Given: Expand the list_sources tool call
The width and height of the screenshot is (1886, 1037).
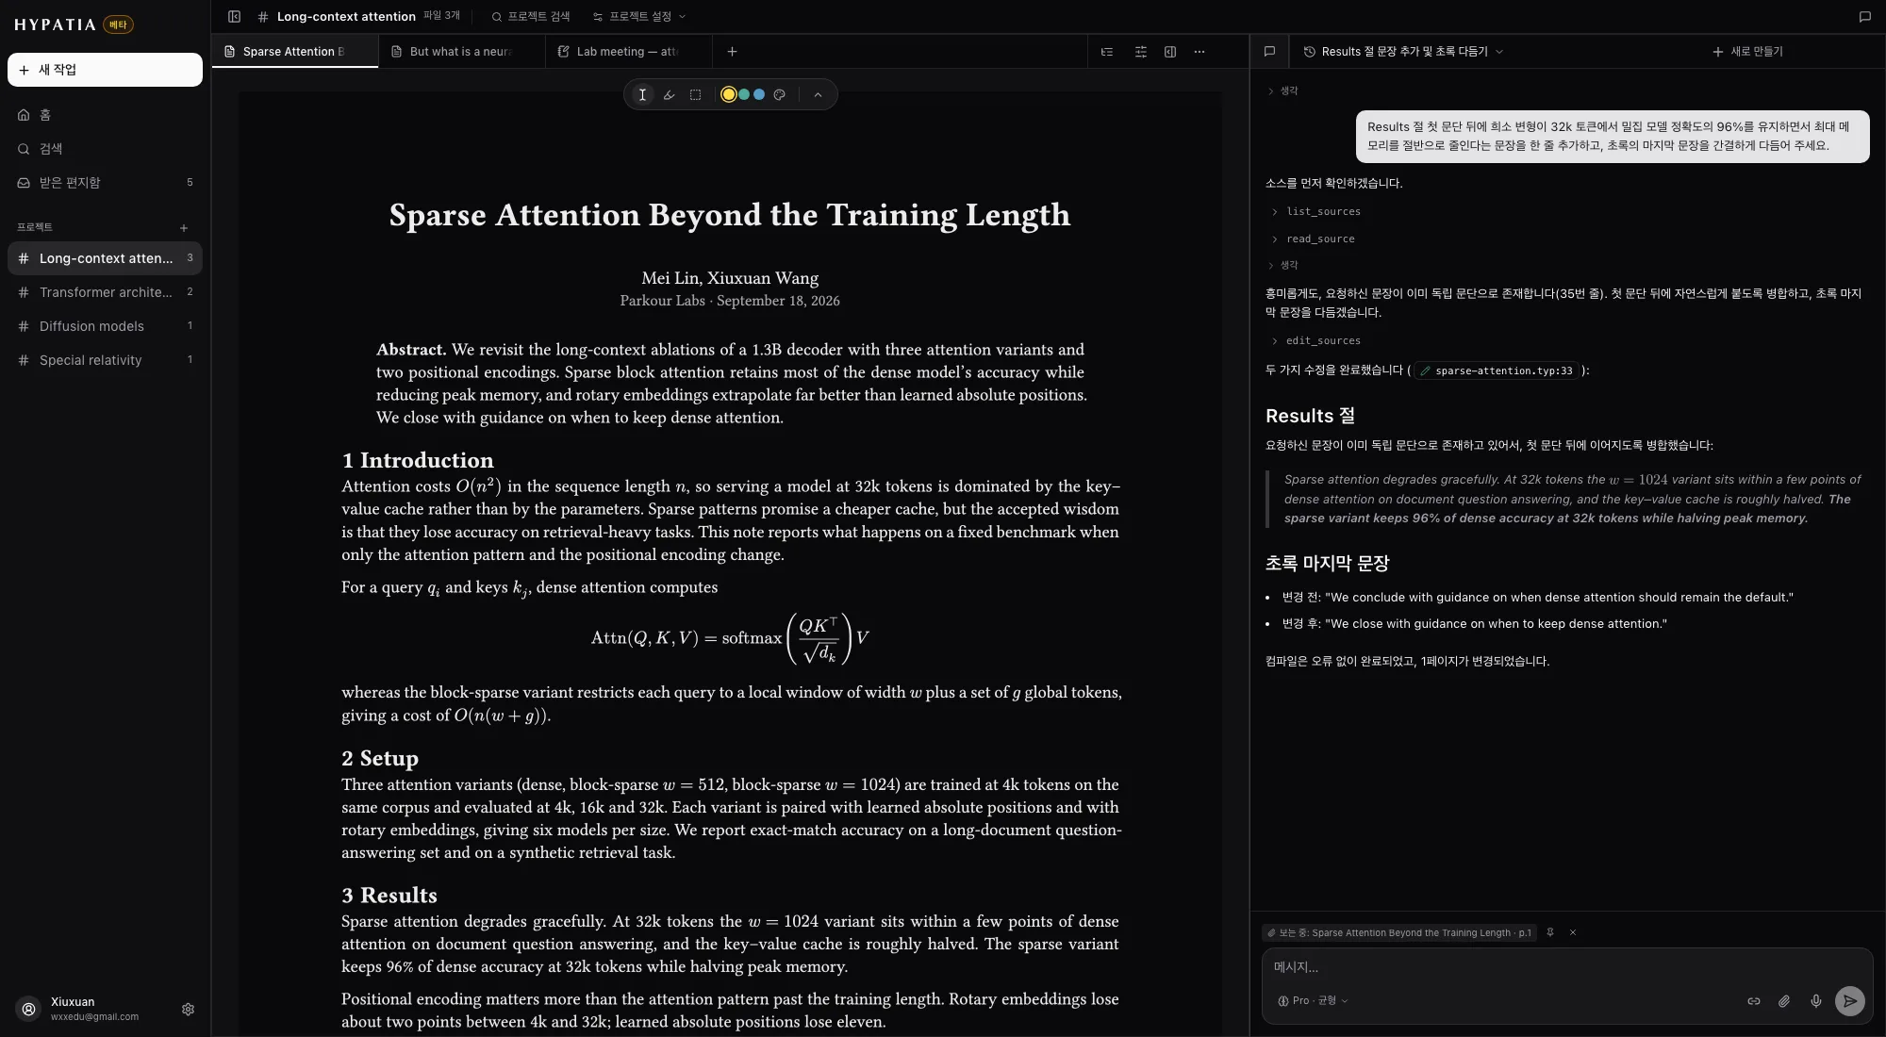Looking at the screenshot, I should (1315, 211).
